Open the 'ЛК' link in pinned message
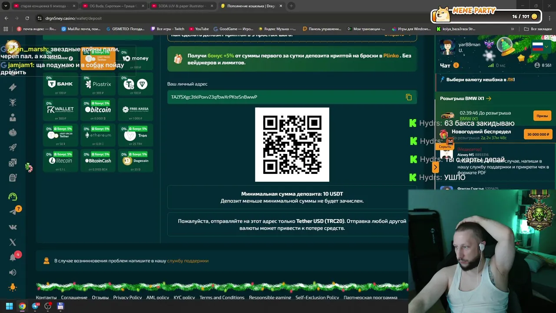 click(510, 80)
